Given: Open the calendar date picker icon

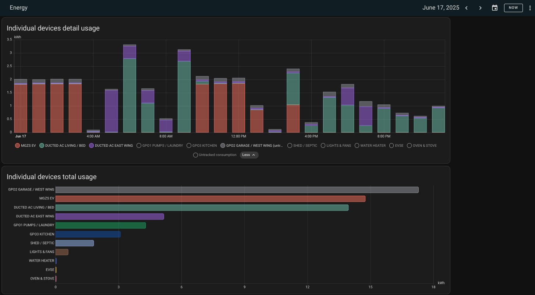Looking at the screenshot, I should point(495,8).
